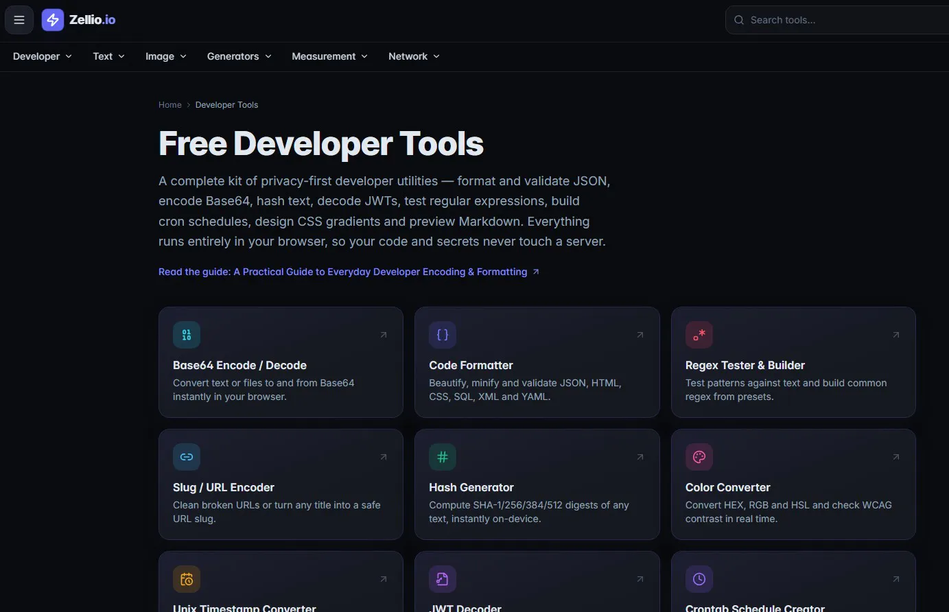Go to Home breadcrumb link
The width and height of the screenshot is (949, 612).
pyautogui.click(x=170, y=105)
